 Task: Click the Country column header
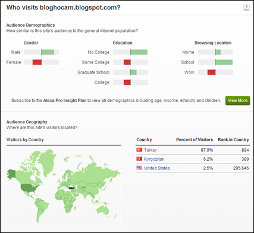point(144,139)
